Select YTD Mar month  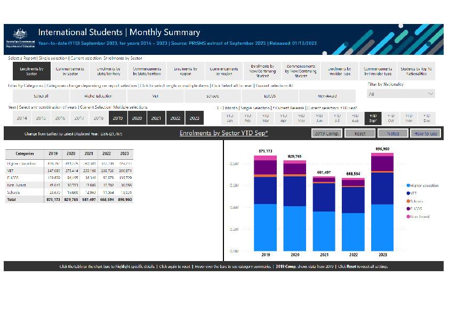[266, 118]
